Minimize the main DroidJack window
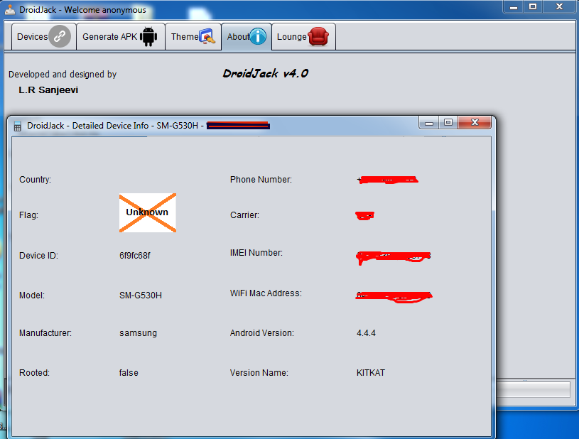579x439 pixels. 513,6
